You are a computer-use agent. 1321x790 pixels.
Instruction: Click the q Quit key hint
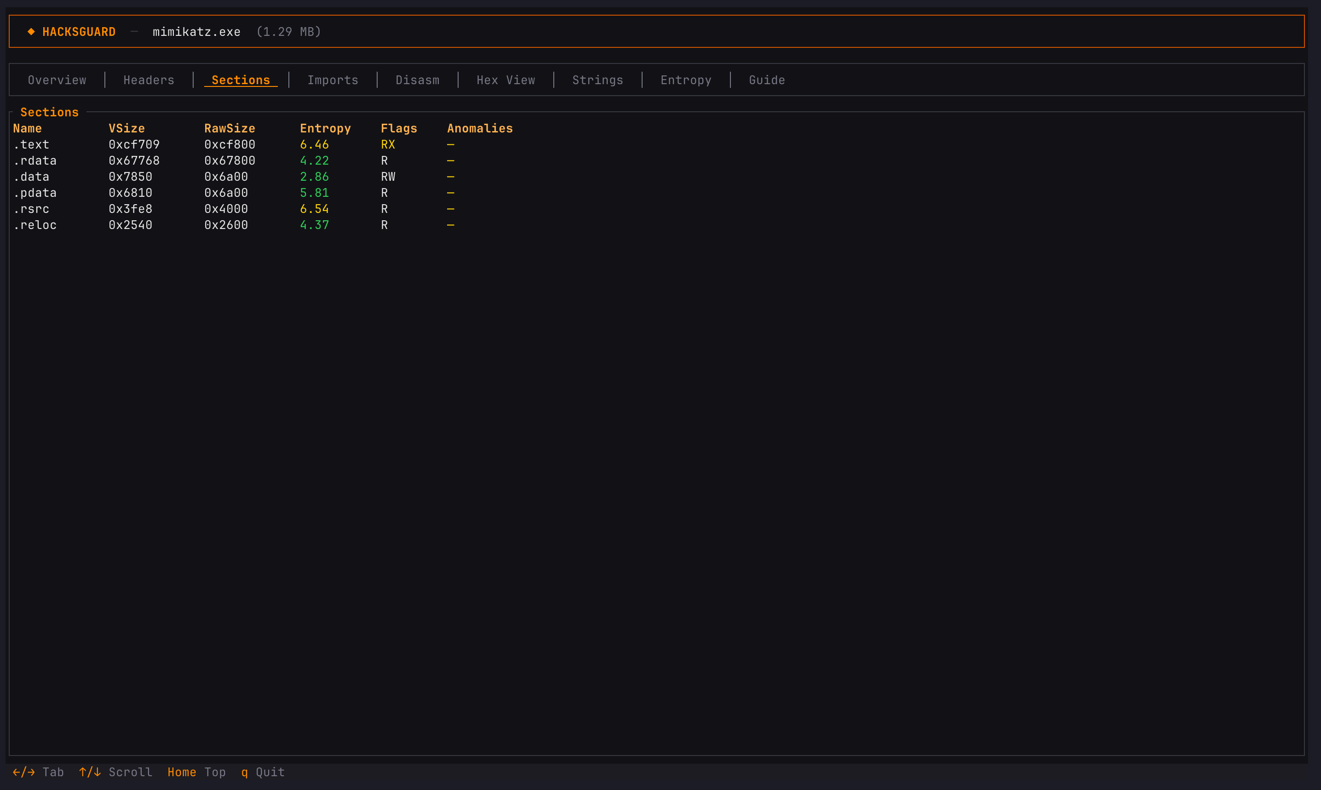point(263,773)
